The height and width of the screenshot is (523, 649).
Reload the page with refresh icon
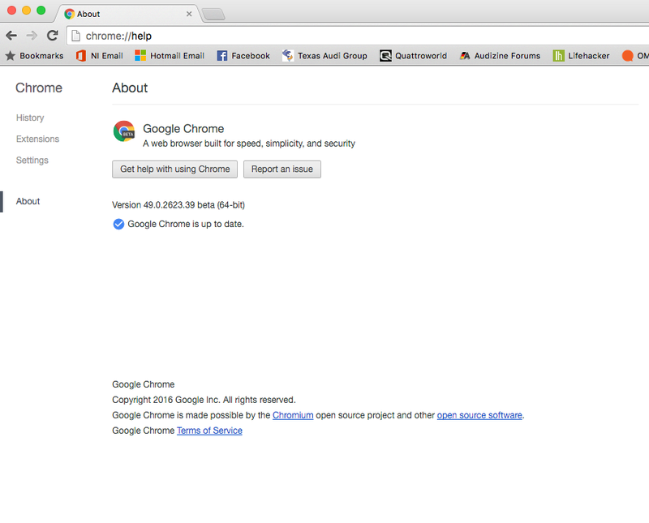point(52,36)
